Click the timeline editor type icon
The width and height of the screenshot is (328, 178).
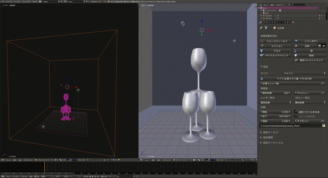[x=3, y=176]
